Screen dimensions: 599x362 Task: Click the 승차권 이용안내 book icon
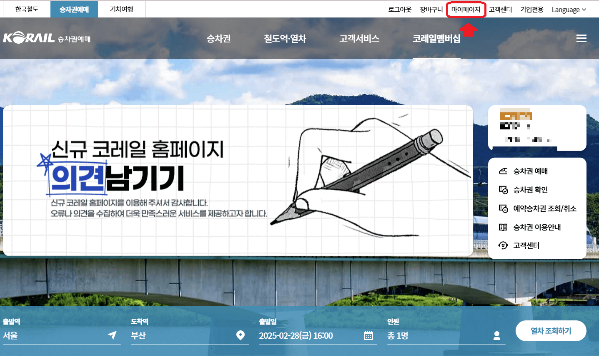coord(503,227)
